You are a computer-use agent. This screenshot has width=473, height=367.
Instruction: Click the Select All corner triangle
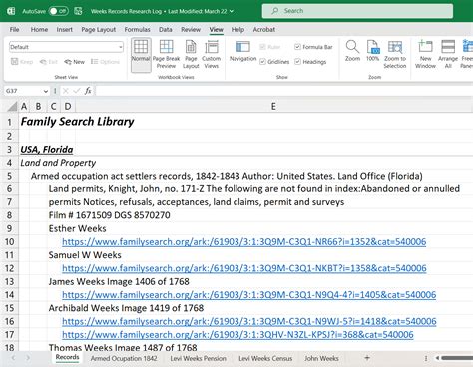click(x=12, y=106)
